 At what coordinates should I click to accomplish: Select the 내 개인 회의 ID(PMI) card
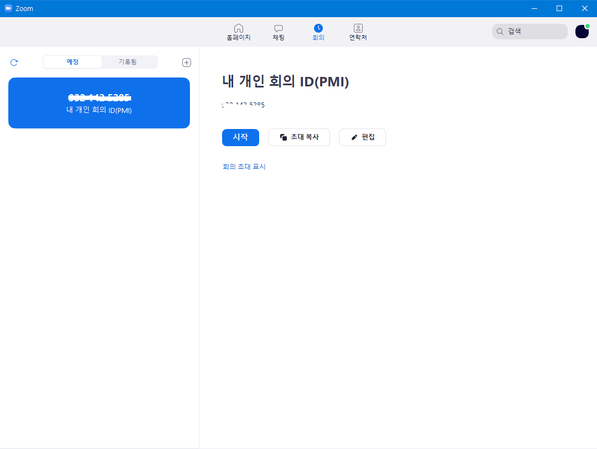(99, 103)
